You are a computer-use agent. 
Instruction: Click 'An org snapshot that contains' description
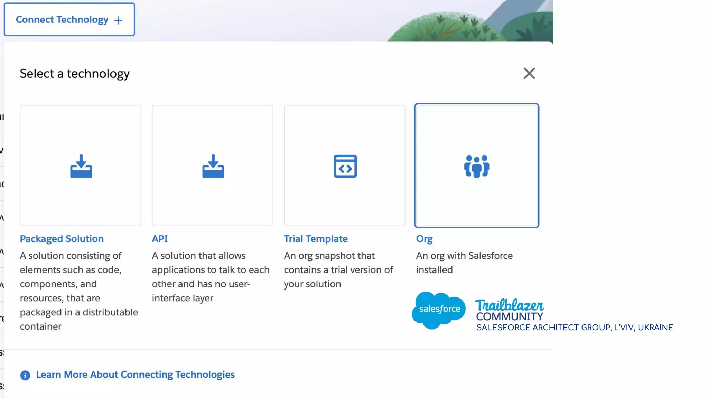(338, 270)
